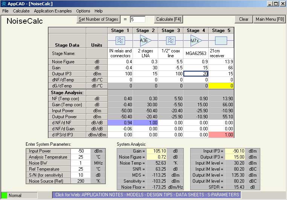Image resolution: width=287 pixels, height=200 pixels.
Task: Open the Calculate menu
Action: coord(21,11)
